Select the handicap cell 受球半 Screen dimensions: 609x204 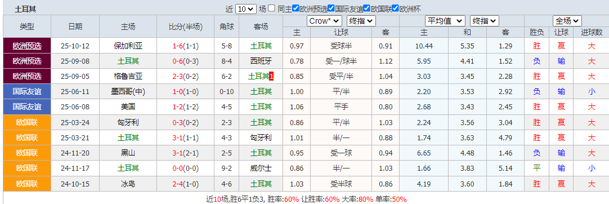pyautogui.click(x=341, y=46)
